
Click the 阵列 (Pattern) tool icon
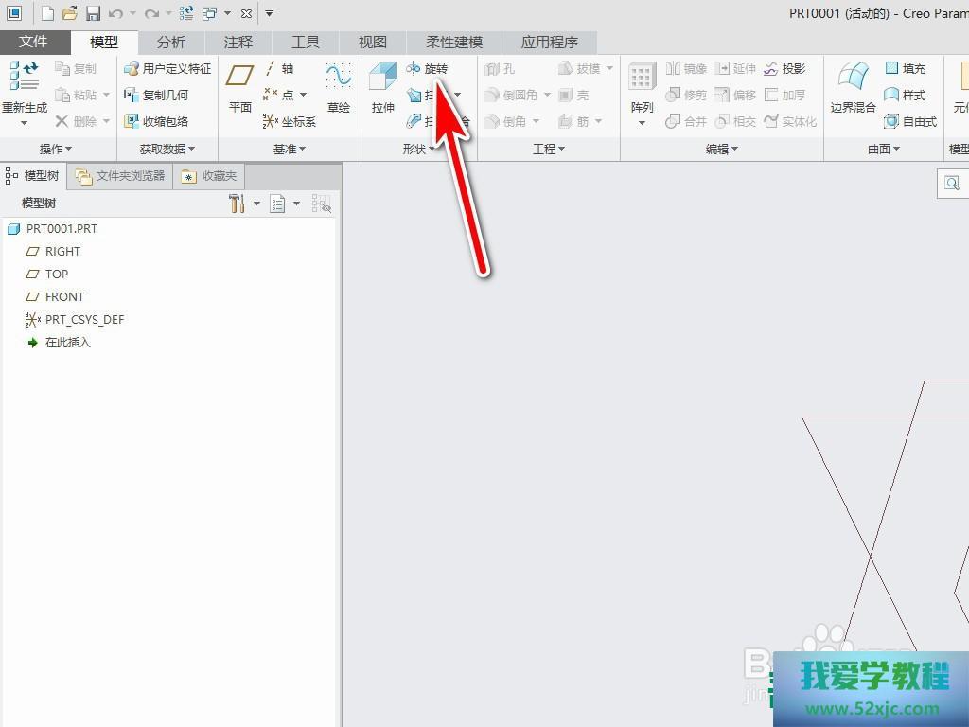(x=642, y=78)
